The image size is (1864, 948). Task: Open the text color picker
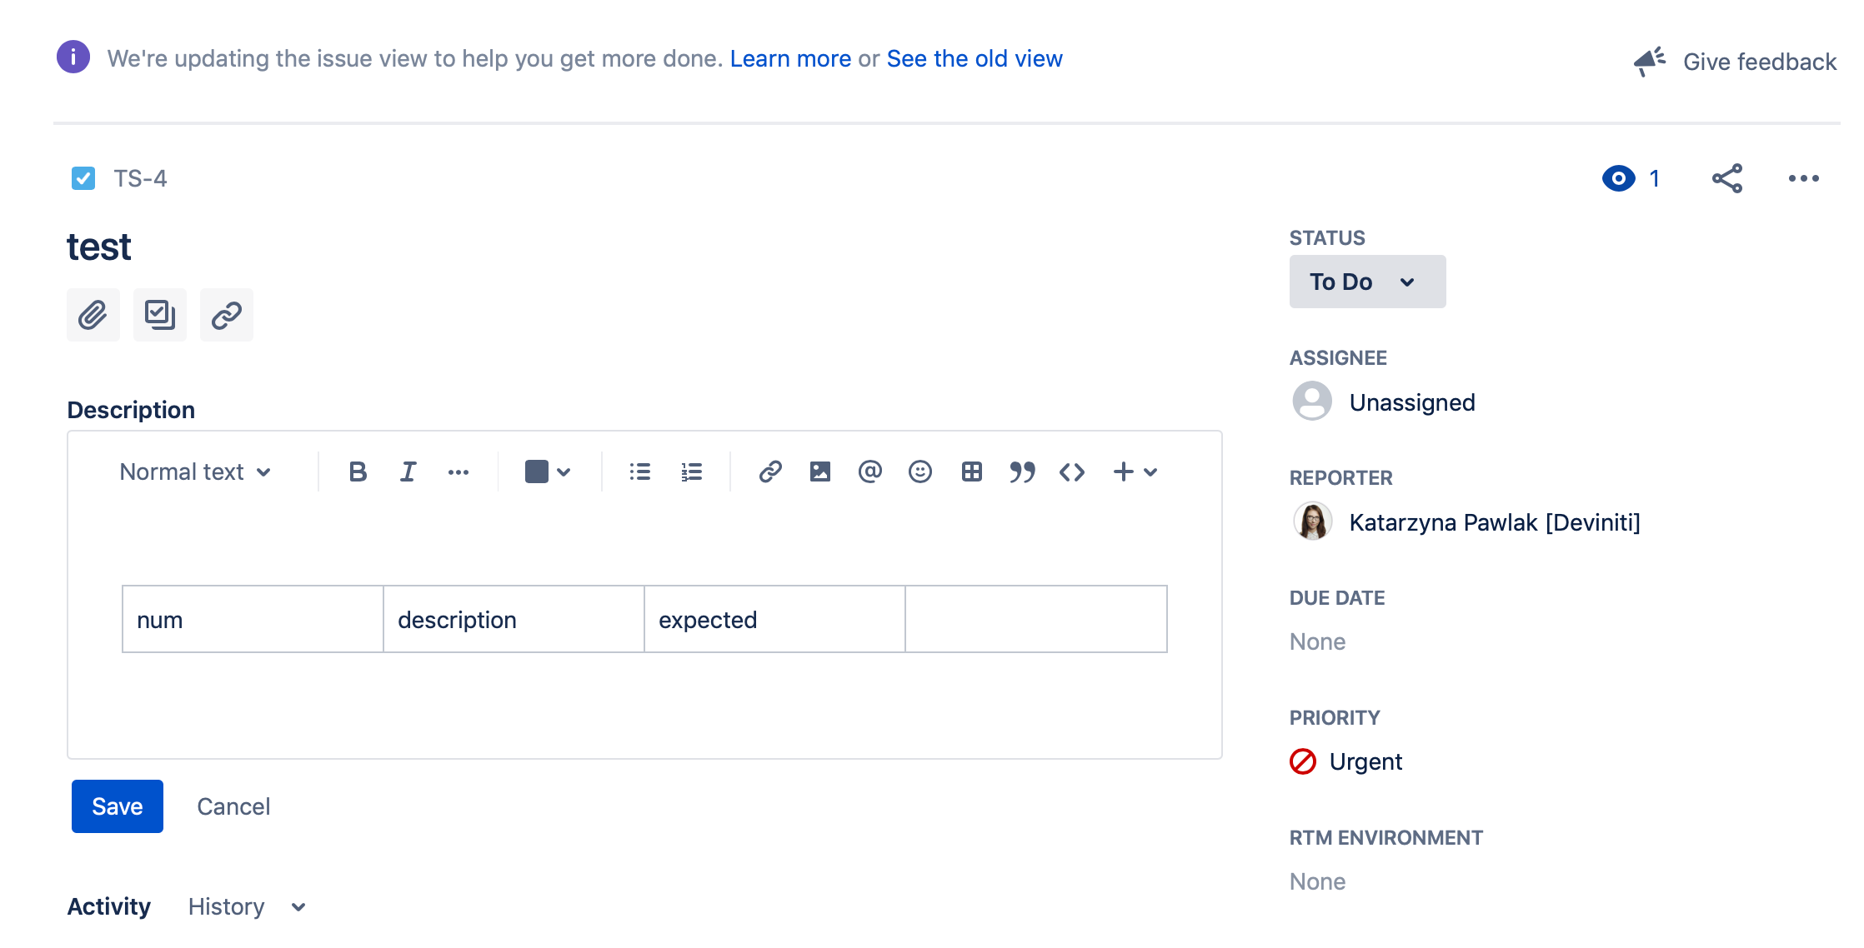pos(548,472)
